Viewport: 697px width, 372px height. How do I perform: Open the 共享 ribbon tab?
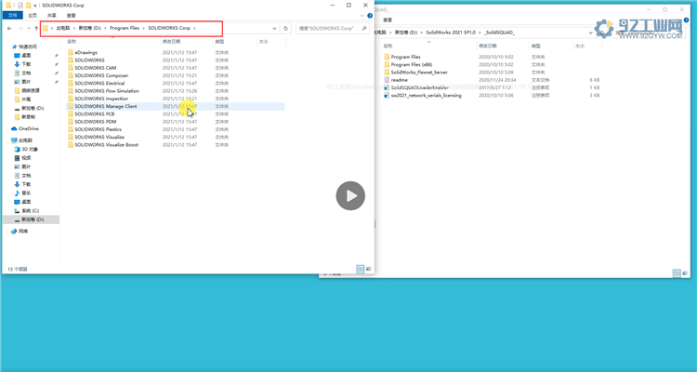51,16
